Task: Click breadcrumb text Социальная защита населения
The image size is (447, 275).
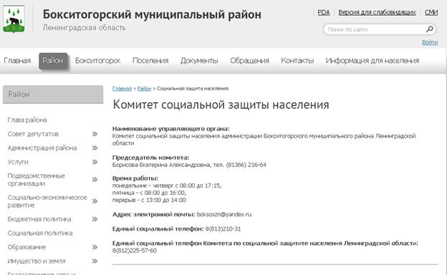Action: click(x=193, y=89)
